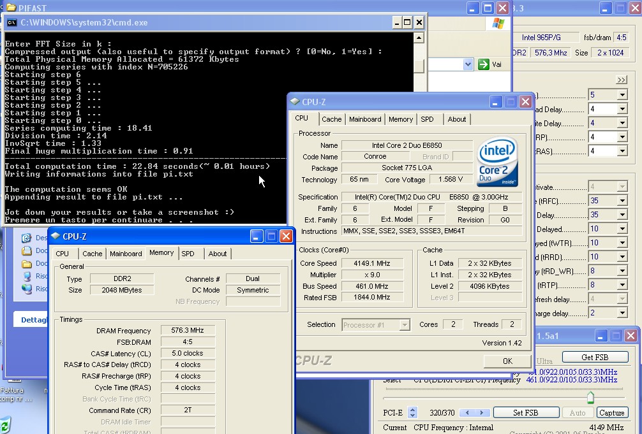This screenshot has width=642, height=434.
Task: Click the recycle bin icon on desktop
Action: [x=5, y=426]
